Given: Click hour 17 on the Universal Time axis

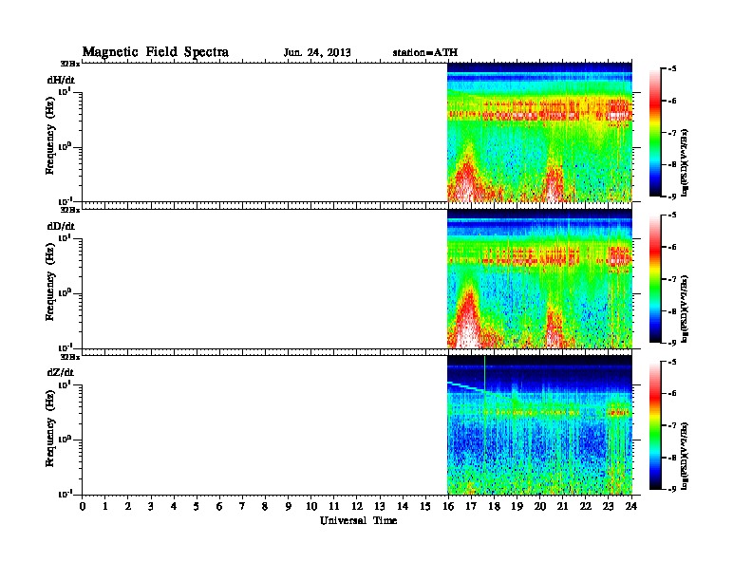Looking at the screenshot, I should click(x=472, y=506).
